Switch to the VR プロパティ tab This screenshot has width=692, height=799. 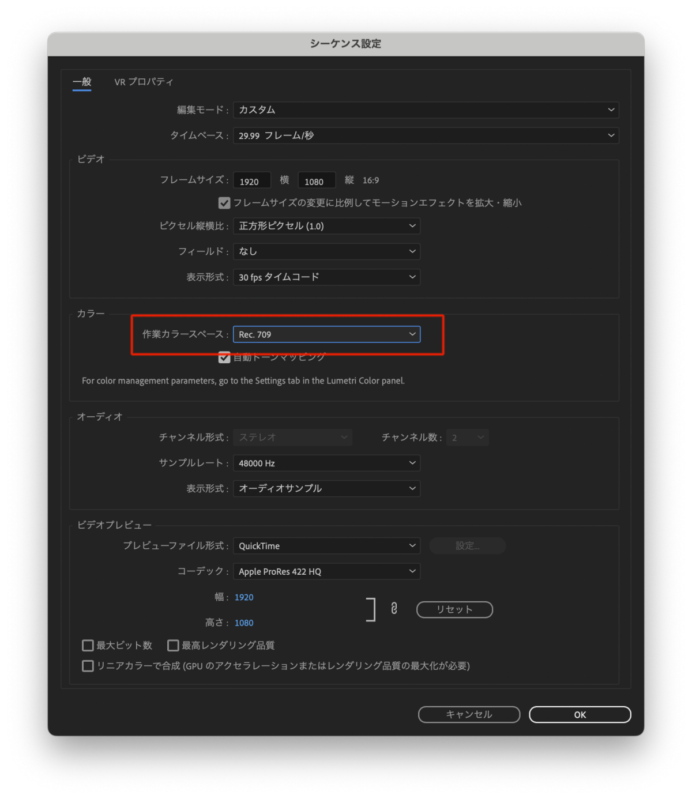[x=144, y=82]
